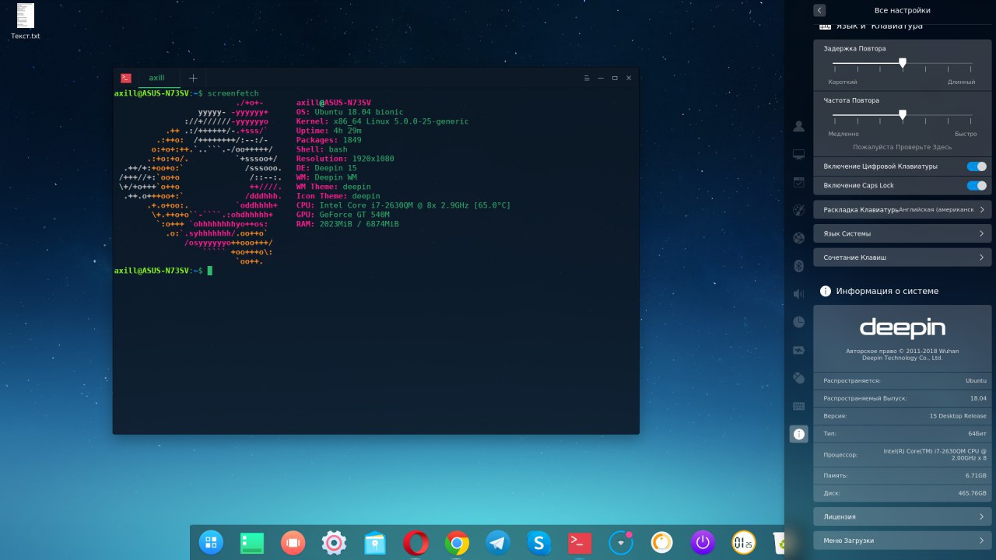Image resolution: width=996 pixels, height=560 pixels.
Task: Open Mouse settings icon in sidebar
Action: pyautogui.click(x=798, y=378)
